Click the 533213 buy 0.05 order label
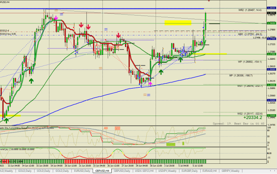The image size is (277, 174). tap(8, 34)
